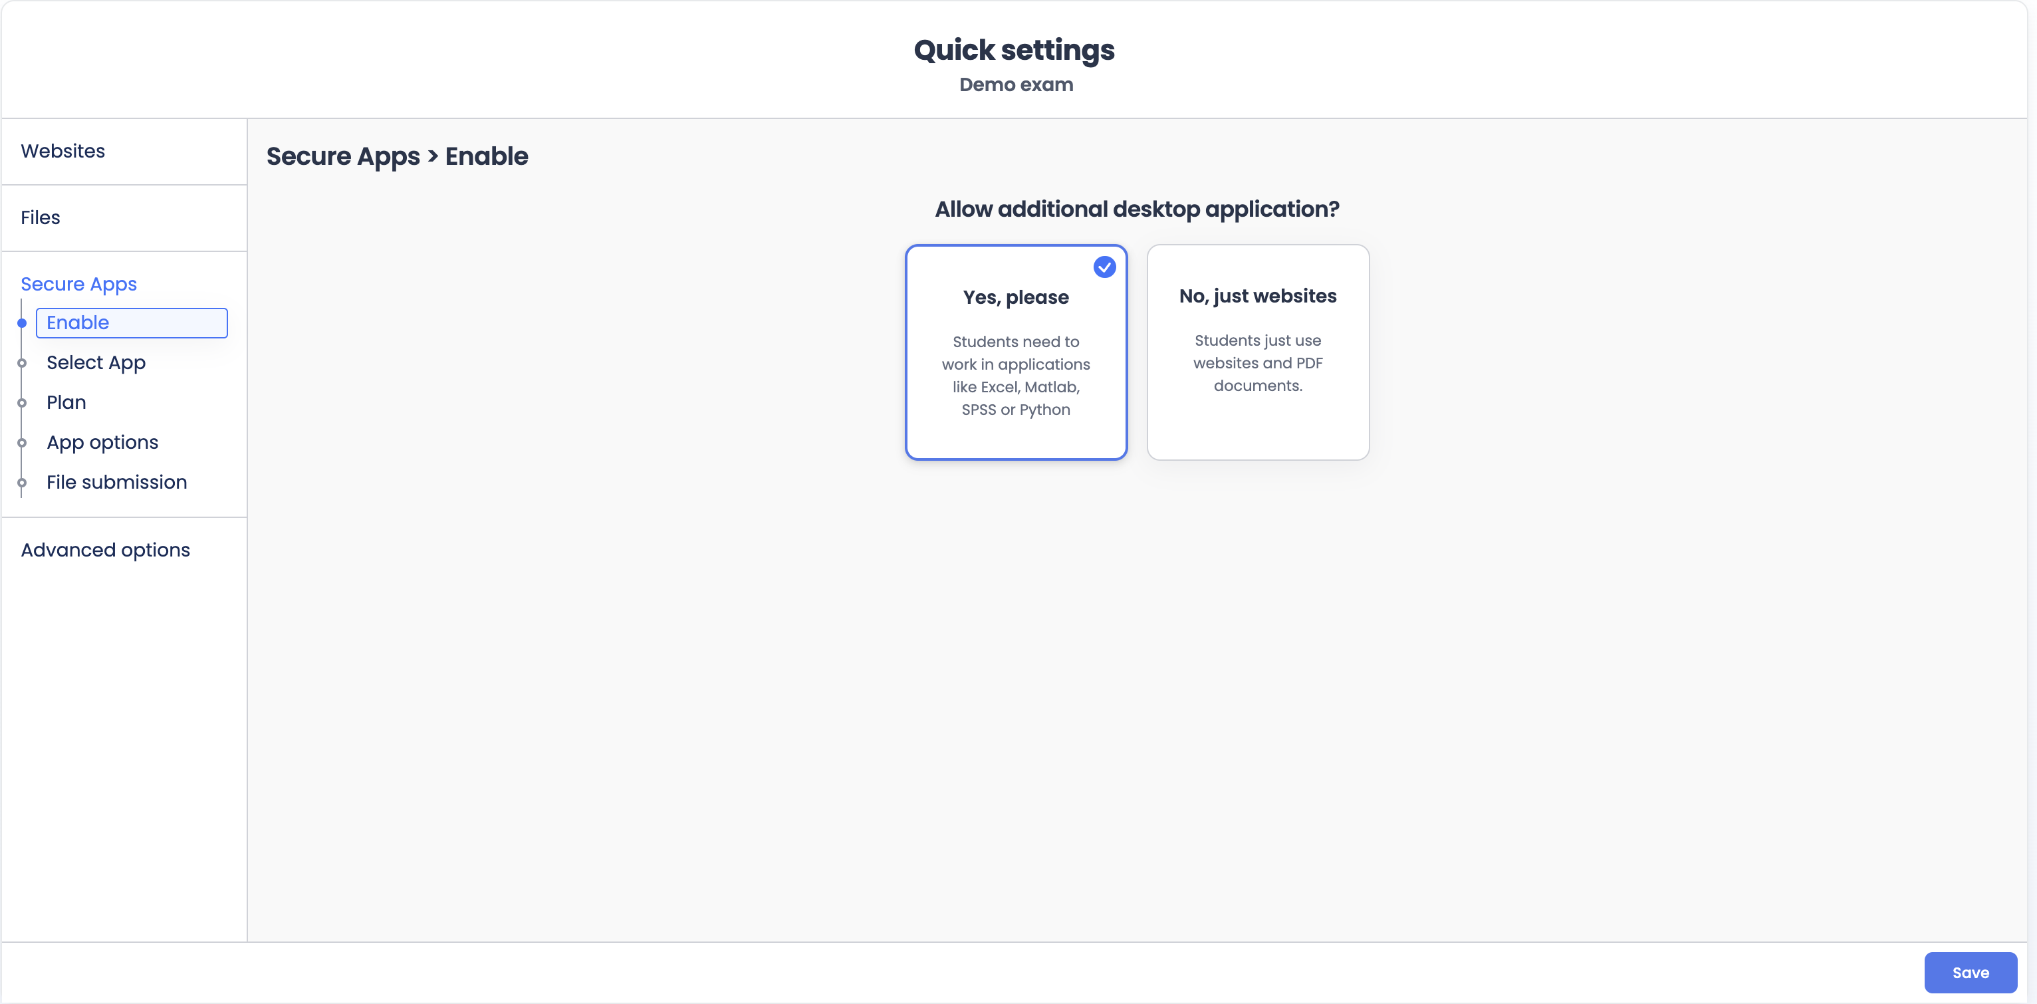
Task: Click the step bullet beside Select App
Action: pos(22,364)
